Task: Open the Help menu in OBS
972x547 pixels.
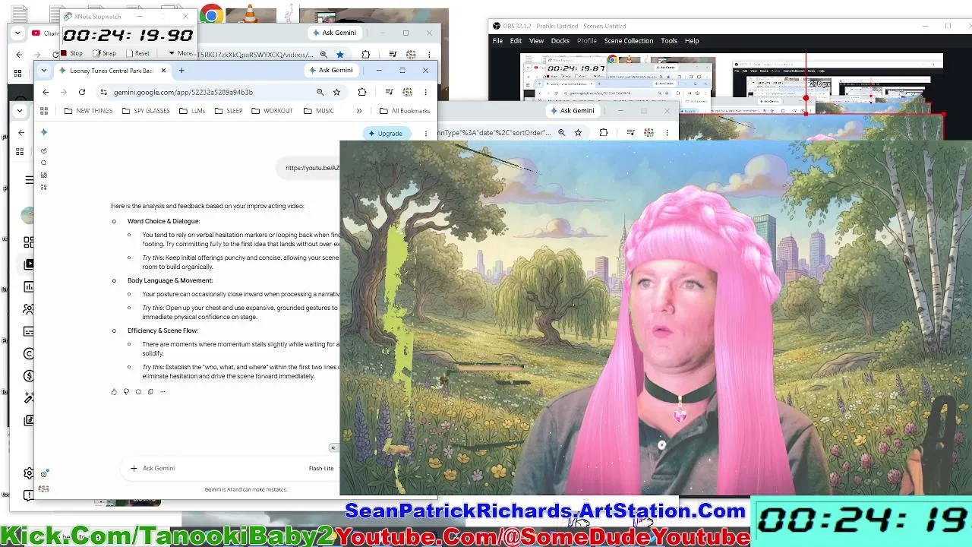Action: pos(692,41)
